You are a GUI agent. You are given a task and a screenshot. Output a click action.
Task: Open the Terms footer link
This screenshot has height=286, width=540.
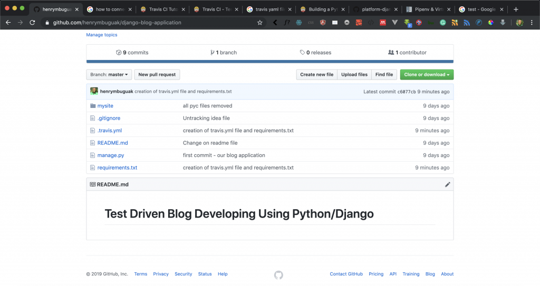point(140,274)
